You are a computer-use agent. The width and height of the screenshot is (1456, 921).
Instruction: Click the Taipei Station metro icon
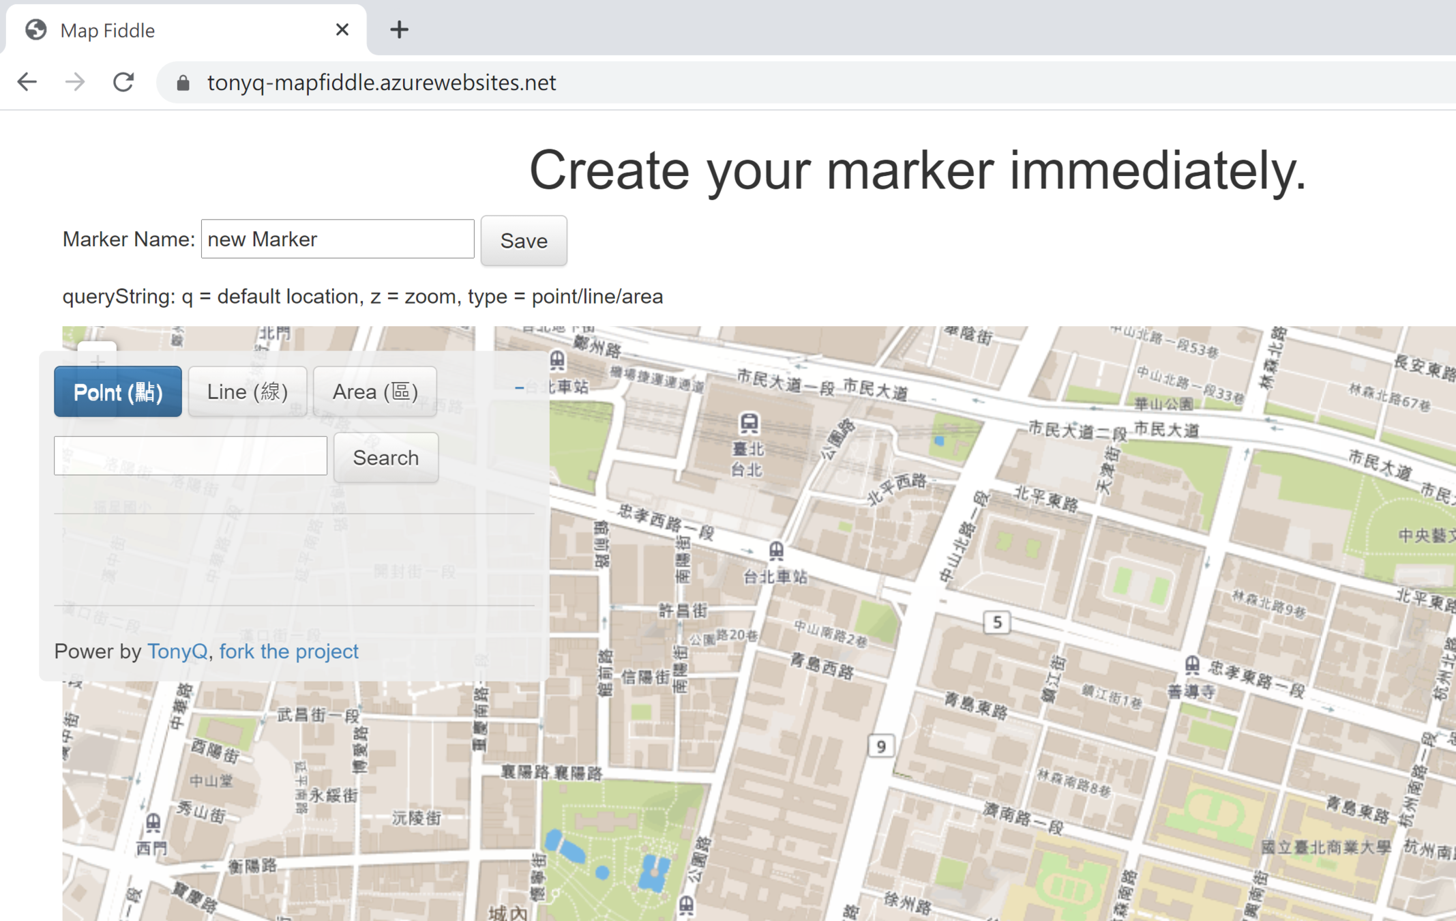coord(776,550)
